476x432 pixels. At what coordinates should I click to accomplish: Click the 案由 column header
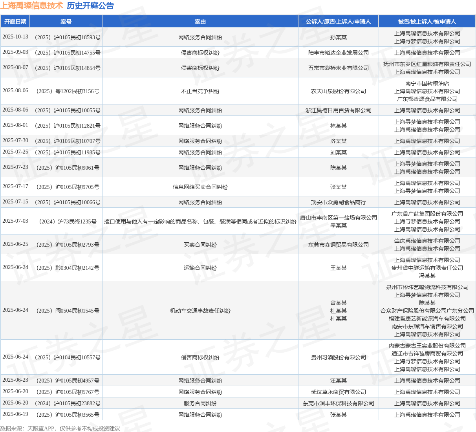200,22
